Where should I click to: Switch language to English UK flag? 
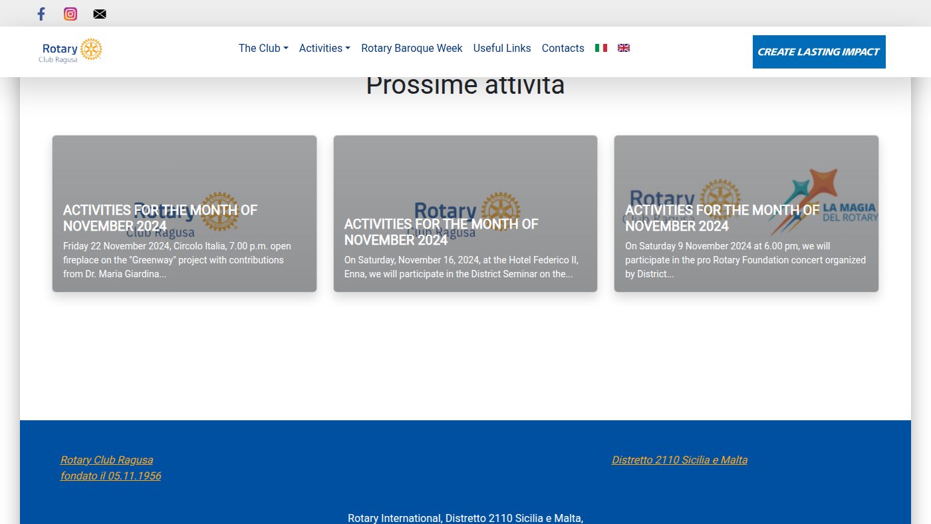624,48
